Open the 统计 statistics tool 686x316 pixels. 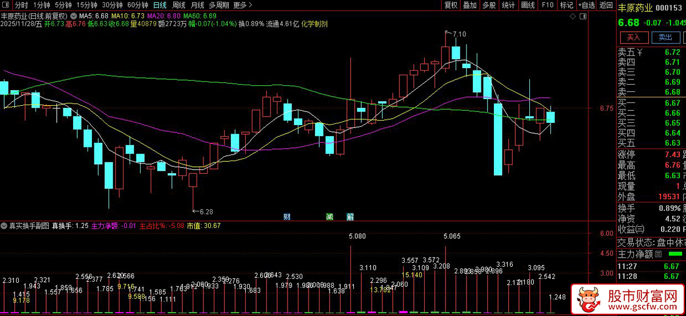(x=508, y=5)
